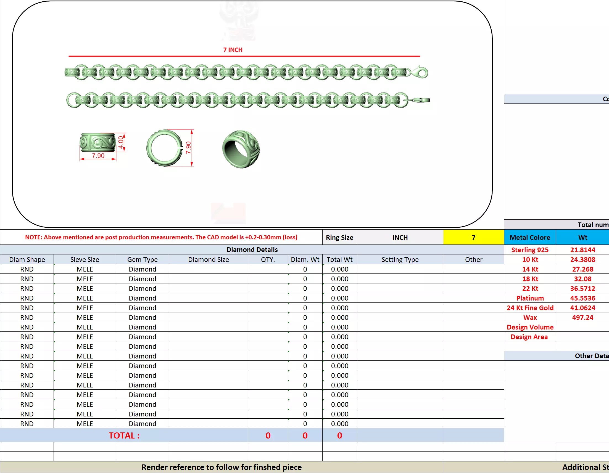Select the TOTAL row label
This screenshot has height=473, width=609.
pyautogui.click(x=124, y=435)
